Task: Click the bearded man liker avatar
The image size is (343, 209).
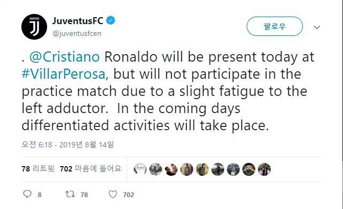Action: coord(249,169)
